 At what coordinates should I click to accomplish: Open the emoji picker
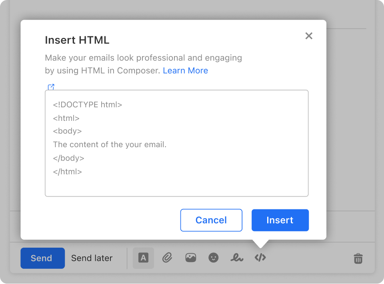[214, 258]
